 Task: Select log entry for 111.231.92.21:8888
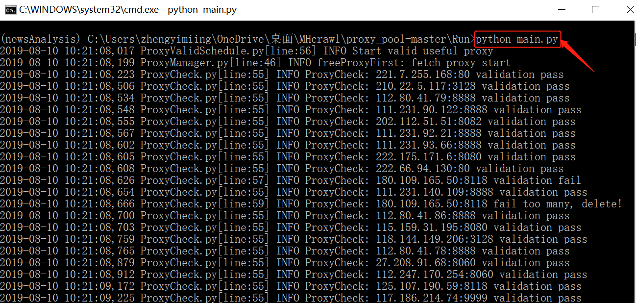tap(288, 133)
